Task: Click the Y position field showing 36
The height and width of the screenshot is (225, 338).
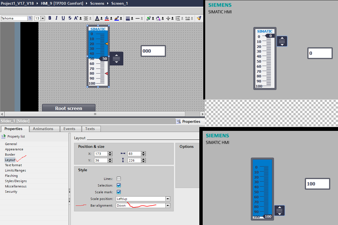Action: [101, 160]
